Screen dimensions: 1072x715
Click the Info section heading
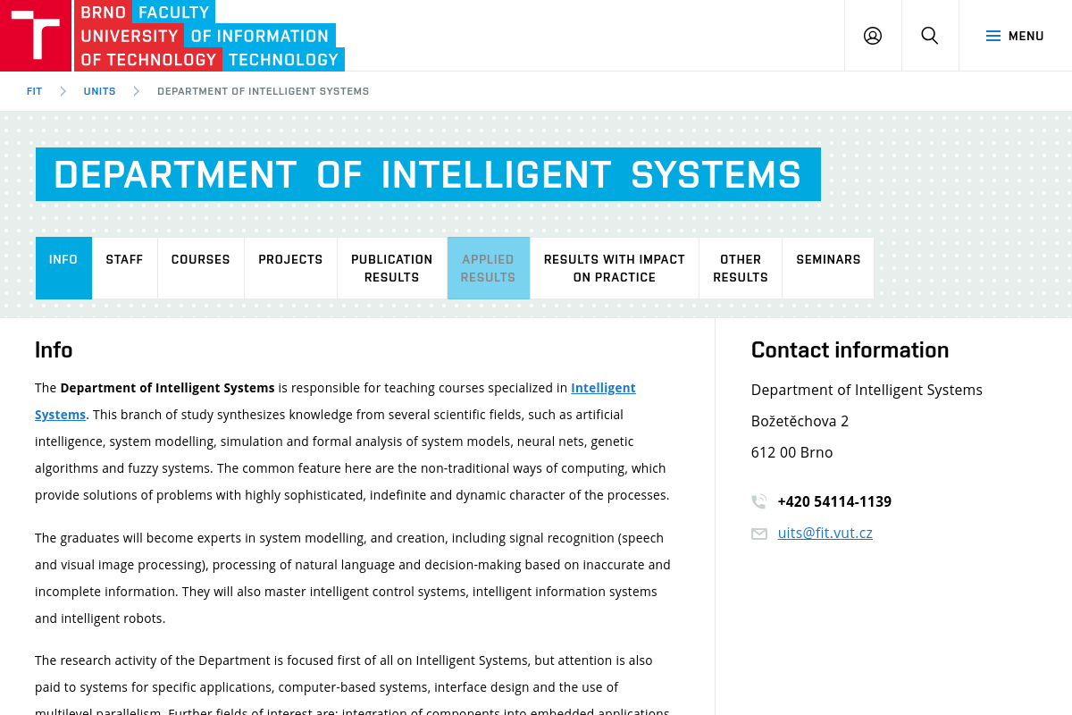54,349
